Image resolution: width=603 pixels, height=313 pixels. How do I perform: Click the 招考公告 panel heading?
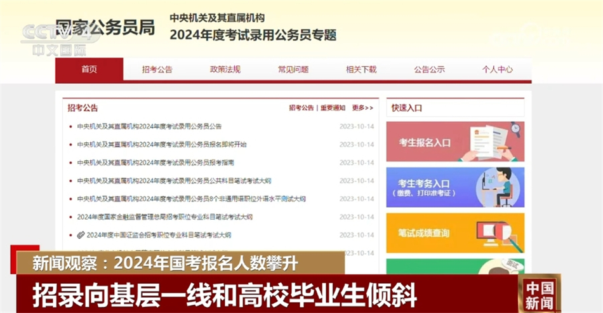pyautogui.click(x=83, y=108)
